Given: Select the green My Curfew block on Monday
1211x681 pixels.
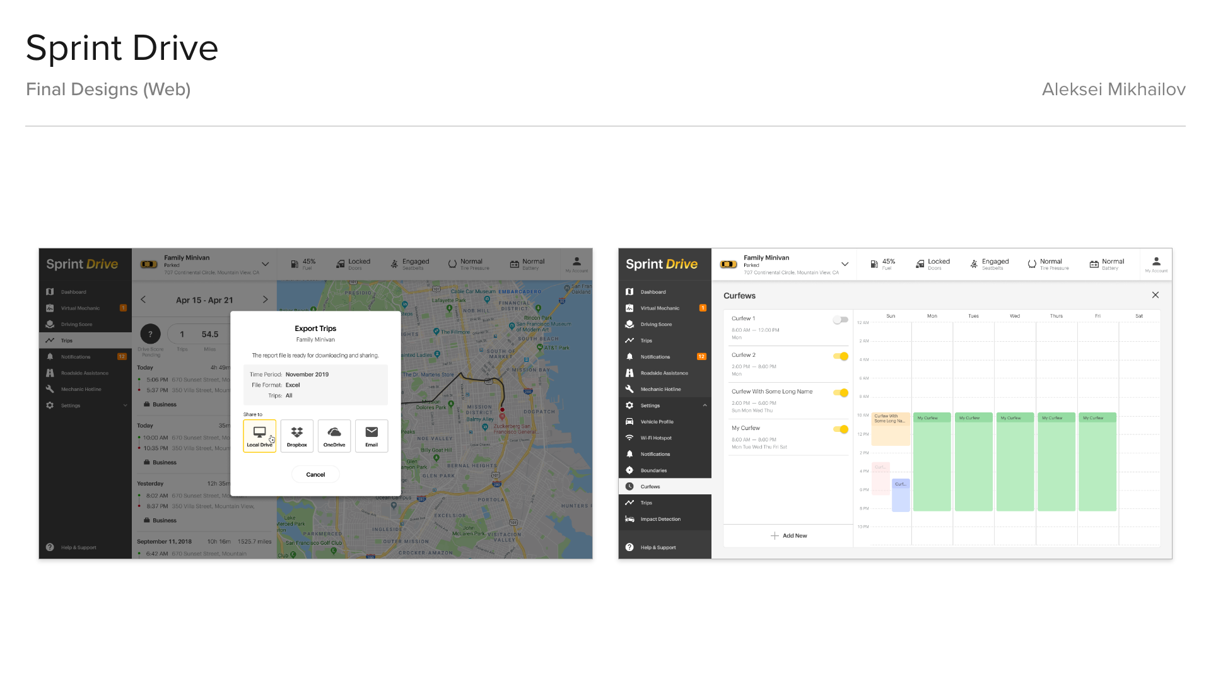Looking at the screenshot, I should tap(932, 462).
